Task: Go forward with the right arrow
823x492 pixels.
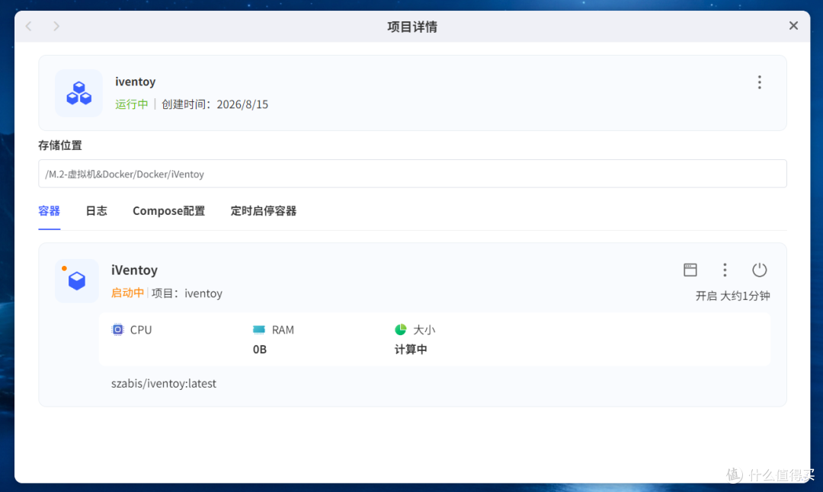Action: point(56,26)
